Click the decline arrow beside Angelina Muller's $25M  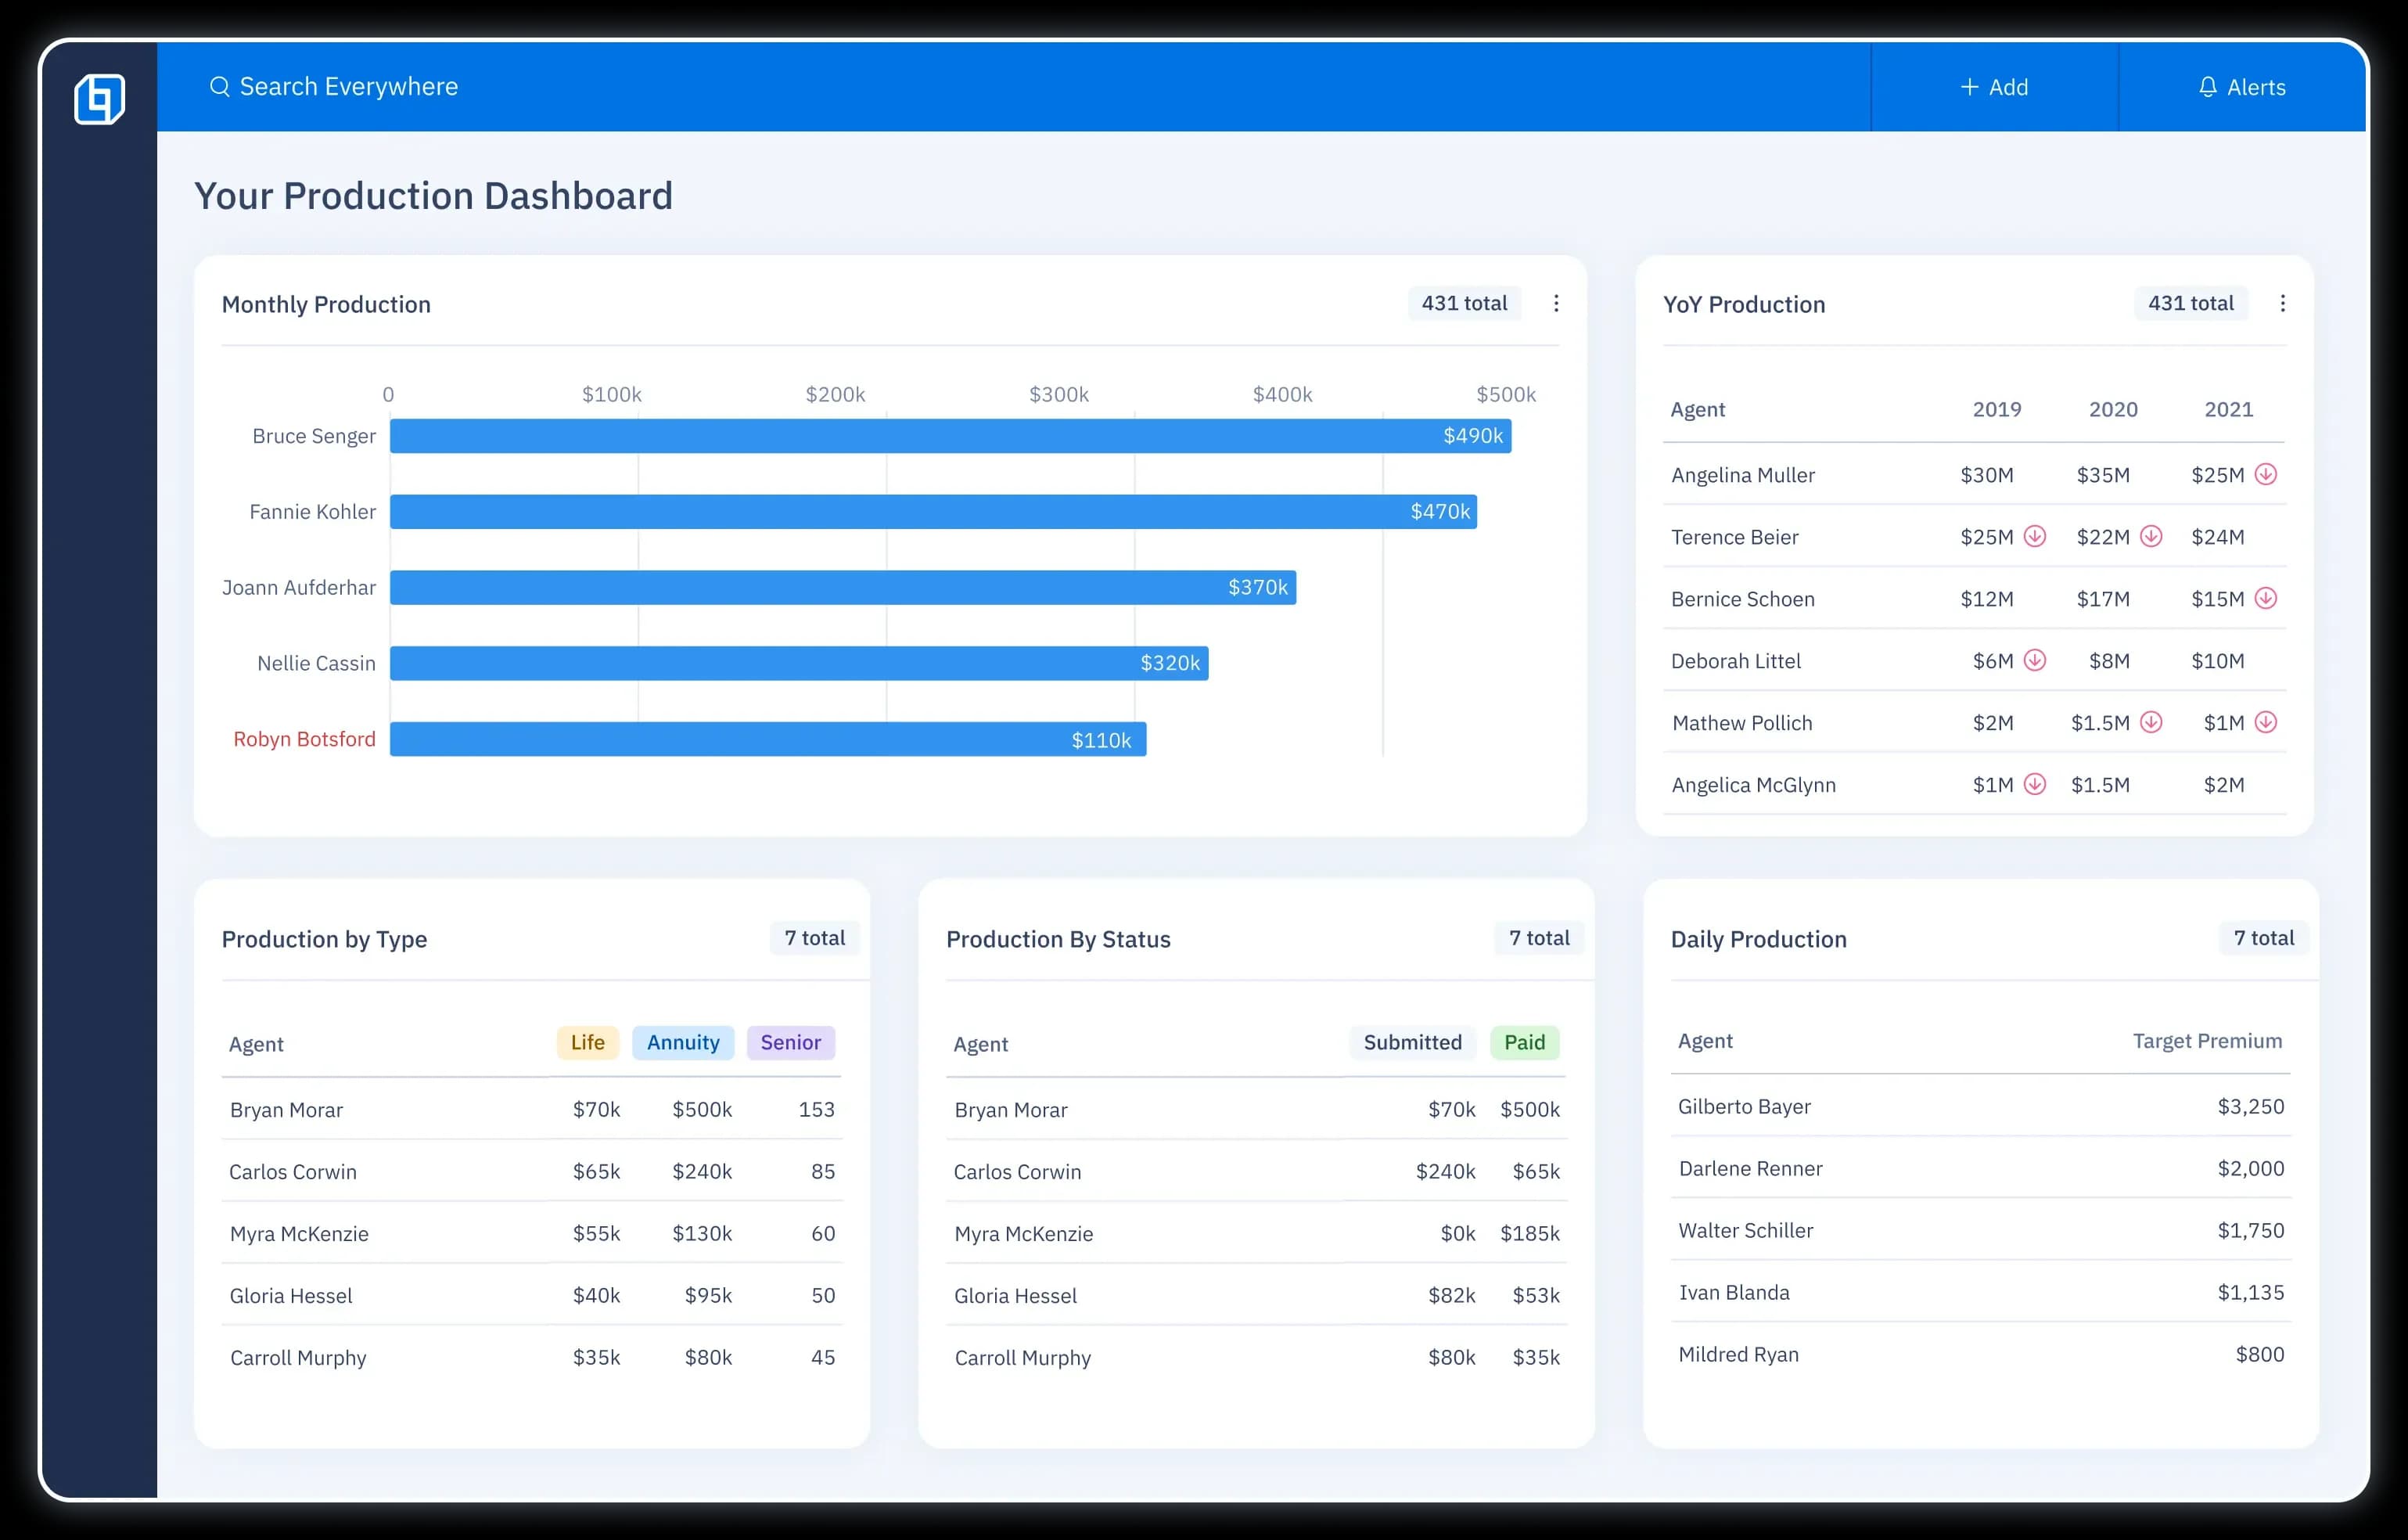[2267, 474]
